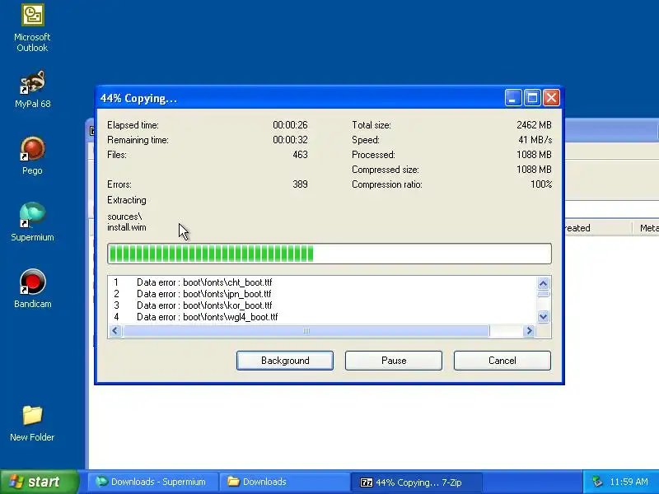The width and height of the screenshot is (659, 494).
Task: Click the Files count 463
Action: (300, 155)
